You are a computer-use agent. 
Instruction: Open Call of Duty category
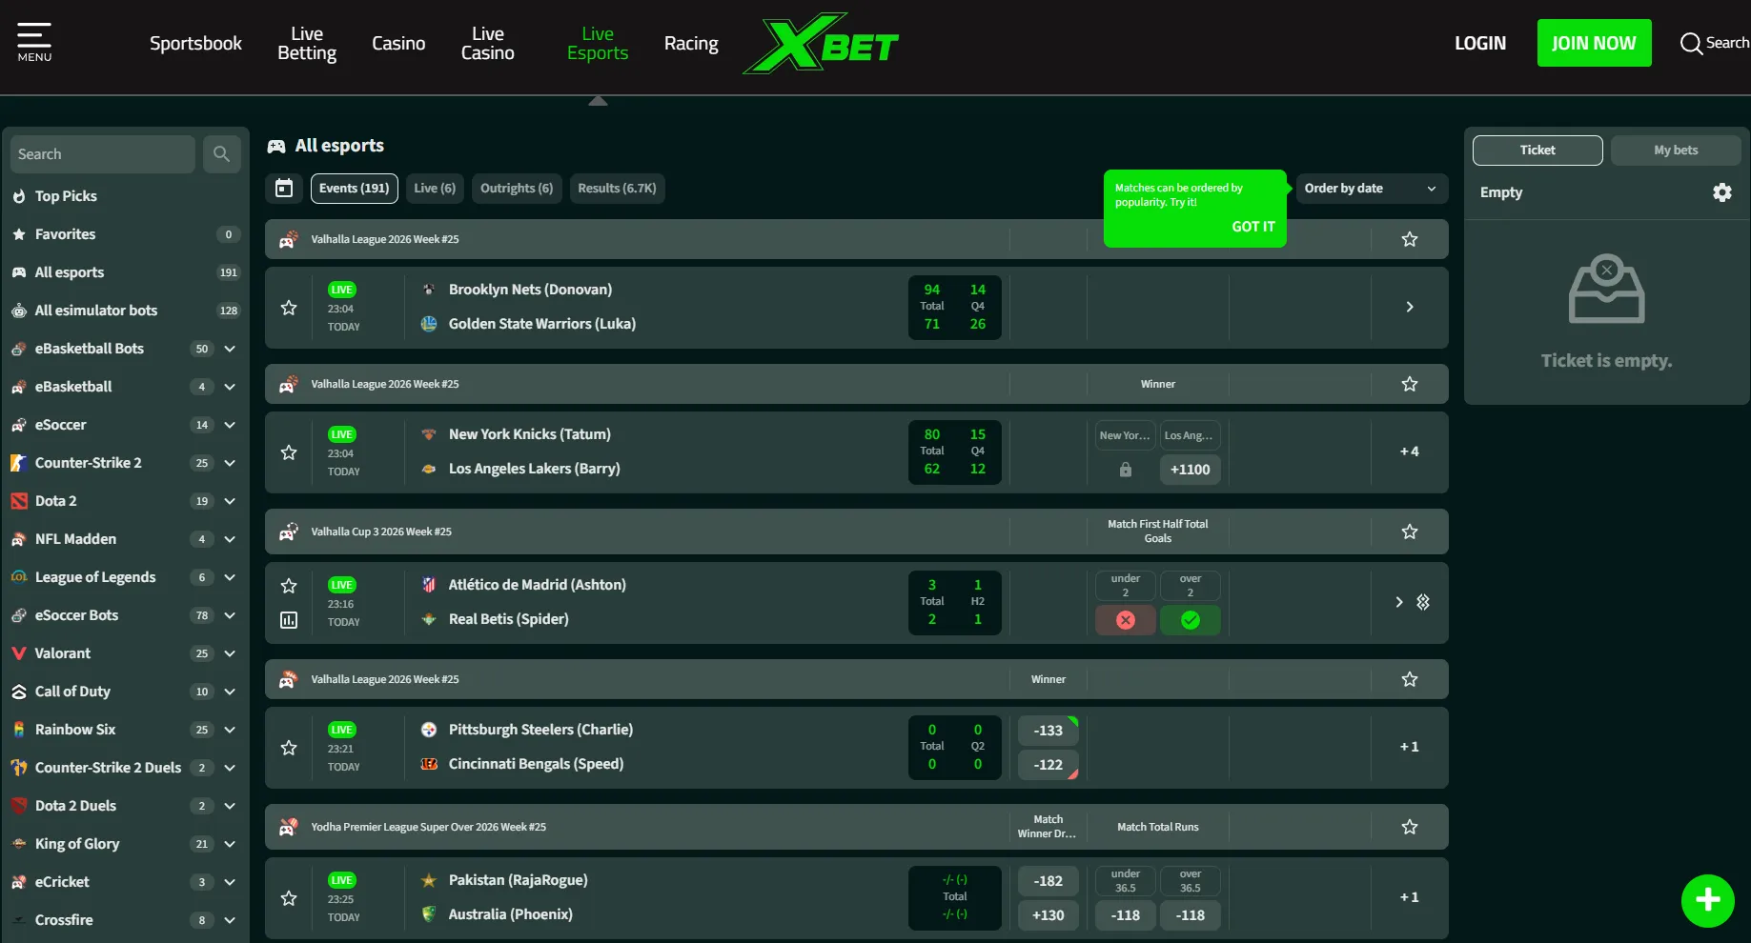coord(125,692)
